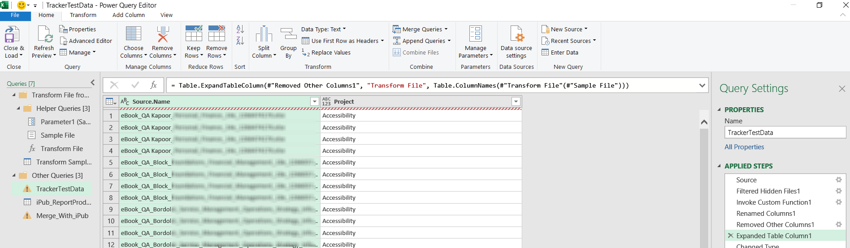Switch to the Transform tab
The image size is (850, 248).
point(83,15)
